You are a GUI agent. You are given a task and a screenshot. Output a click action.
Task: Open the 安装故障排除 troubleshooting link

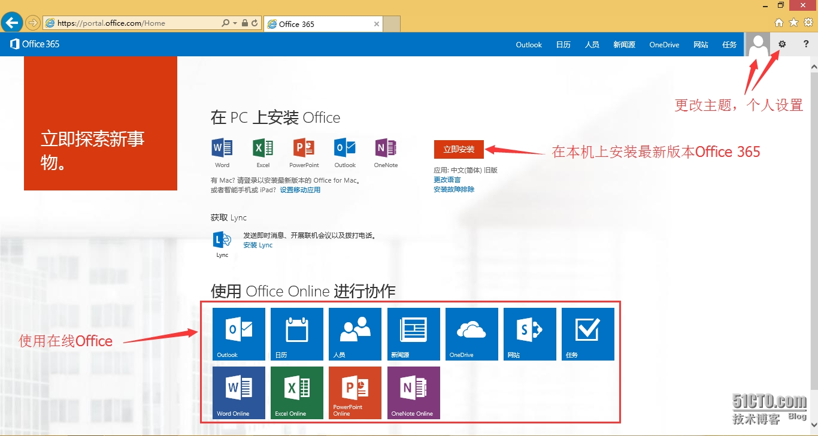(x=454, y=189)
